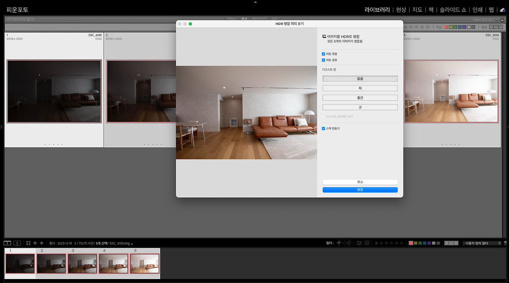Click the filter lock icon
This screenshot has height=283, width=509.
(x=502, y=19)
